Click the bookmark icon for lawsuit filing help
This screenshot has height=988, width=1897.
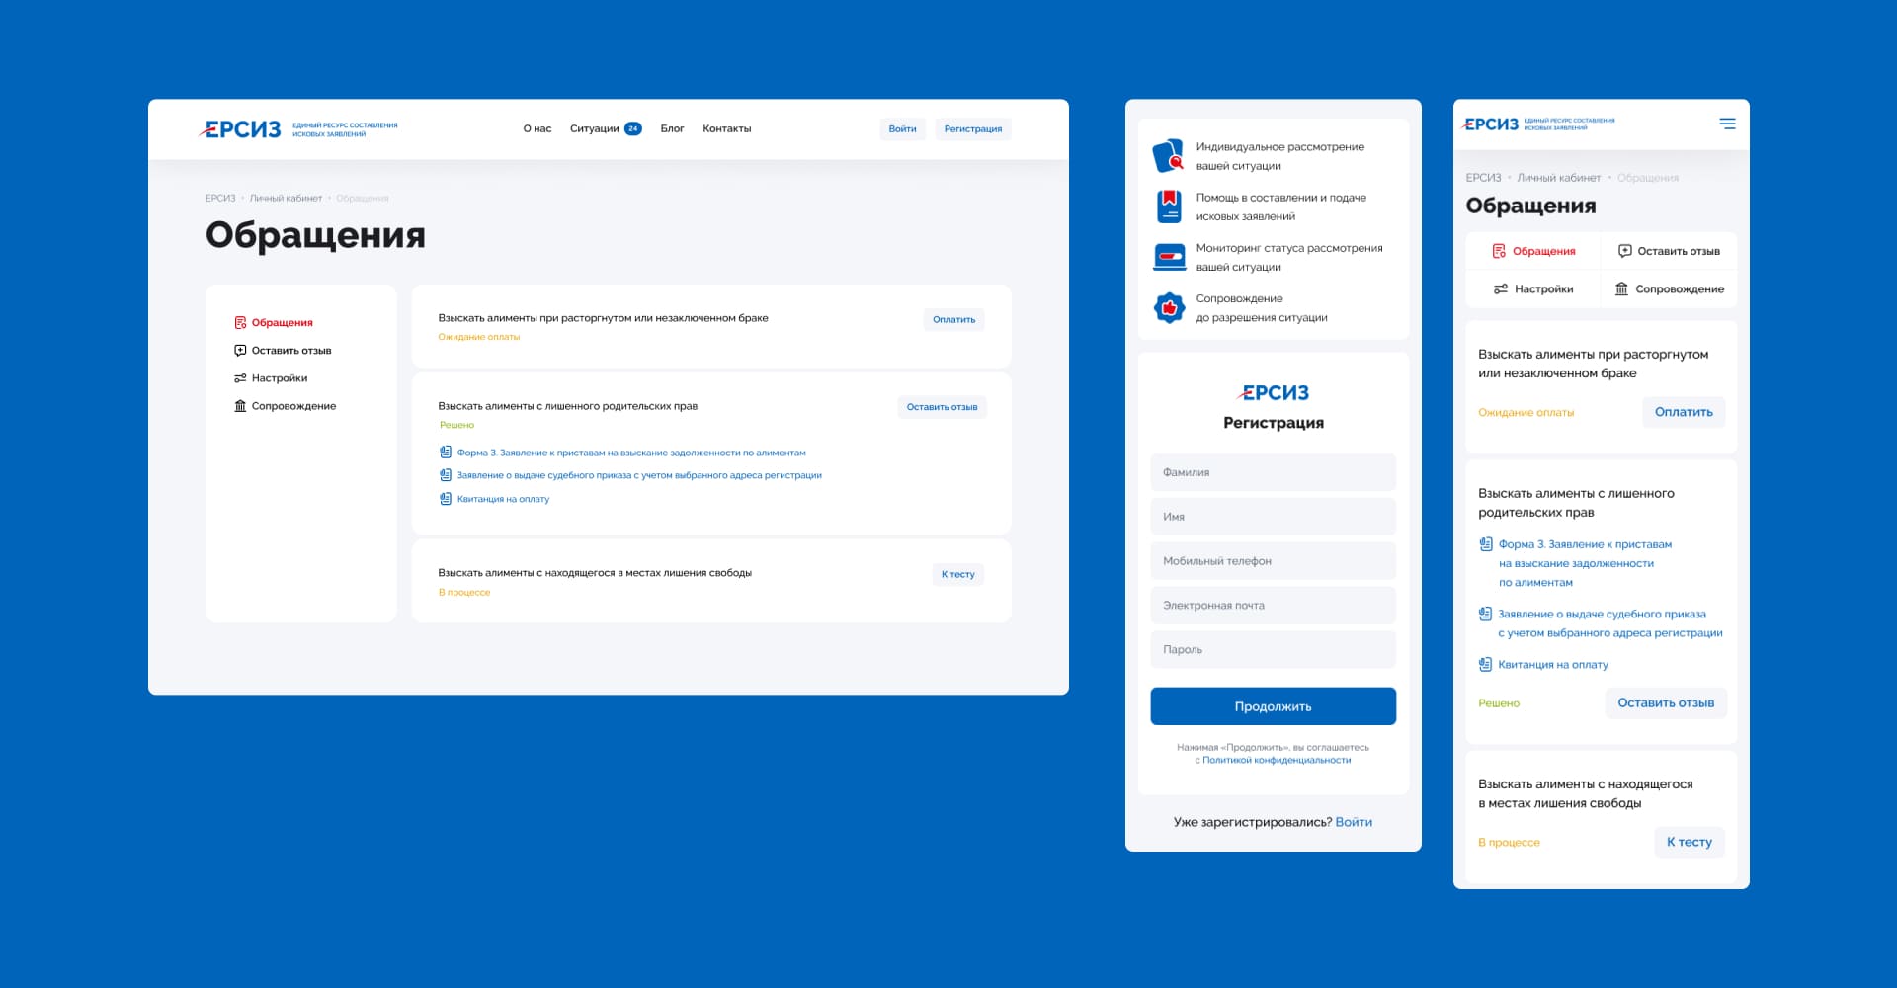pyautogui.click(x=1169, y=206)
